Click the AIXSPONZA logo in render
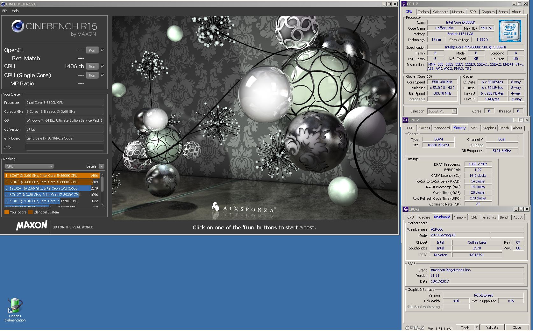Image resolution: width=533 pixels, height=331 pixels. 244,208
